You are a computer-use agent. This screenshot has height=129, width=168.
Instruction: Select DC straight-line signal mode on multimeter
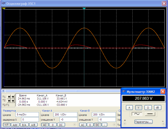click(x=150, y=114)
